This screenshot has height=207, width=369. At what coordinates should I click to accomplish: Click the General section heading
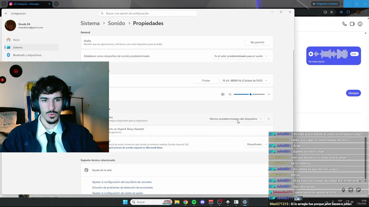click(85, 32)
